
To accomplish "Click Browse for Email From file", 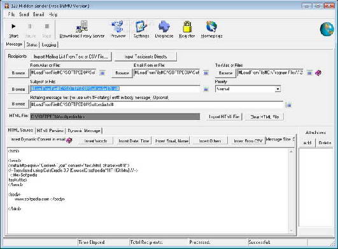I will pyautogui.click(x=122, y=73).
